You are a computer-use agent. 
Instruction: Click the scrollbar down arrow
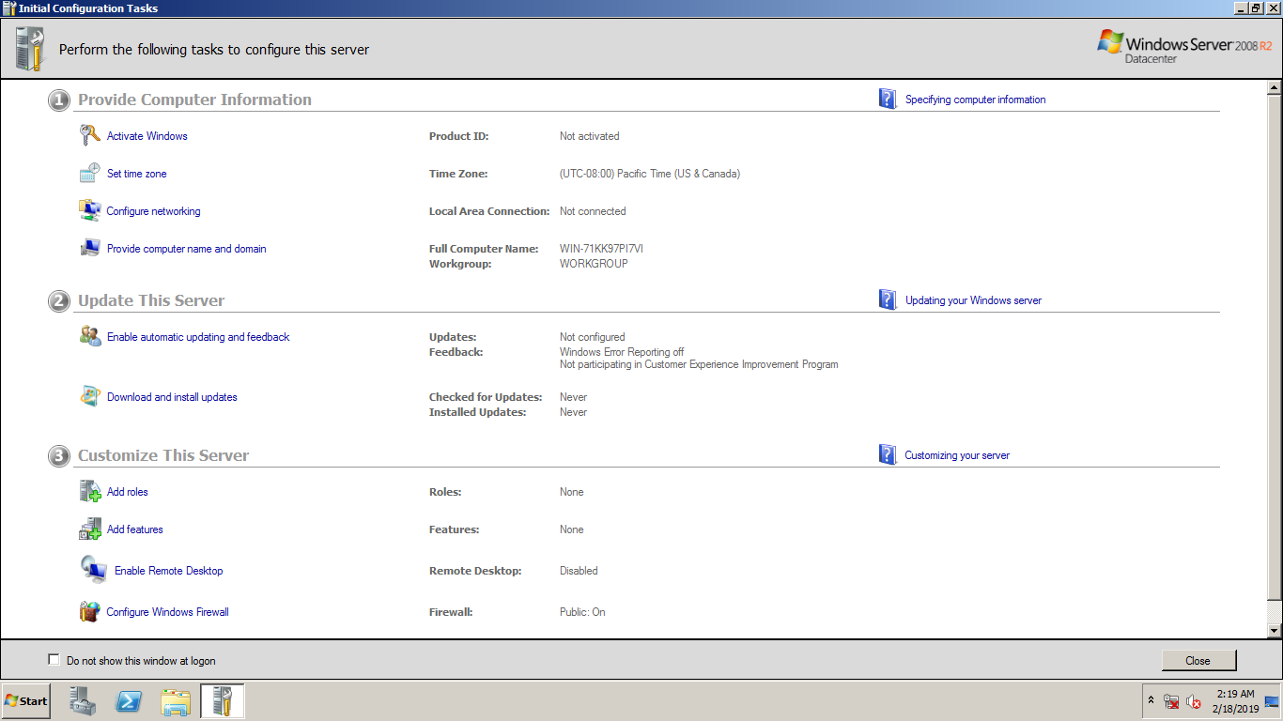pyautogui.click(x=1275, y=631)
